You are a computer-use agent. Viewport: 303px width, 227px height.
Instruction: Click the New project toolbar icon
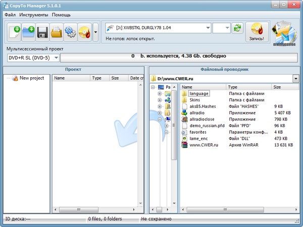pos(15,33)
